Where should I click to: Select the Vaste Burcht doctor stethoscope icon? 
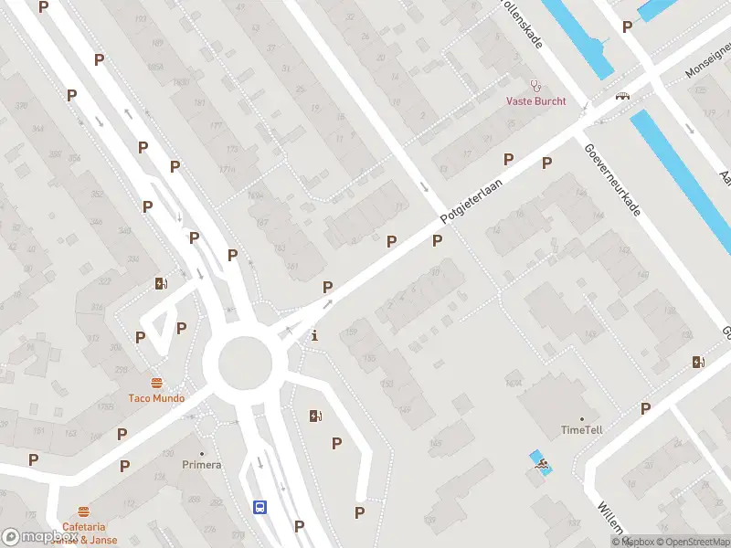coord(535,86)
